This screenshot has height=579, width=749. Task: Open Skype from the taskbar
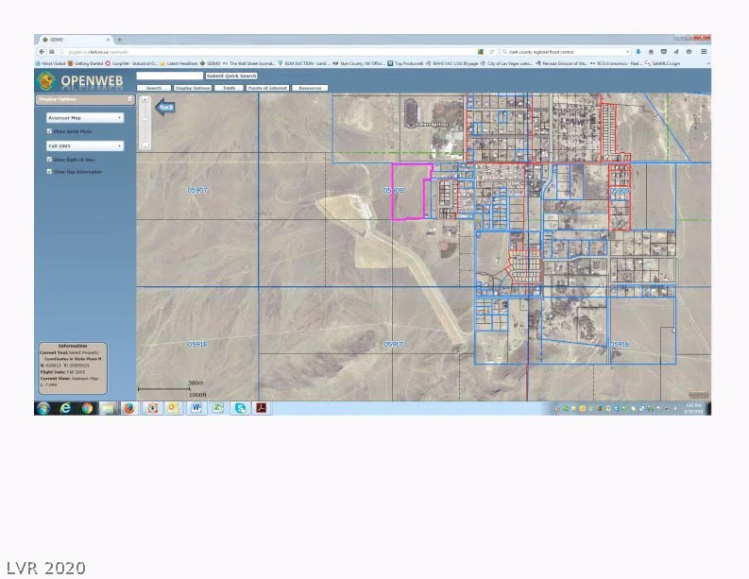pos(240,408)
